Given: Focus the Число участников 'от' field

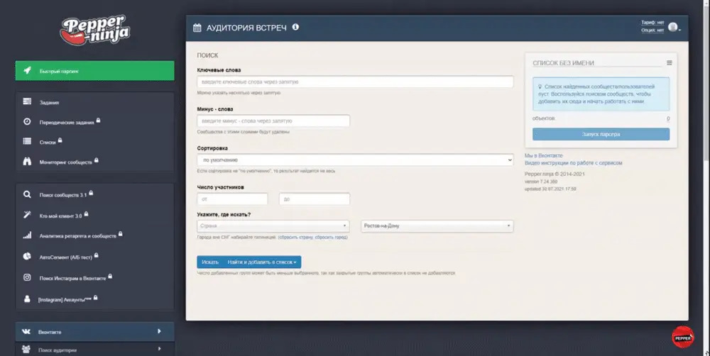Looking at the screenshot, I should 232,199.
